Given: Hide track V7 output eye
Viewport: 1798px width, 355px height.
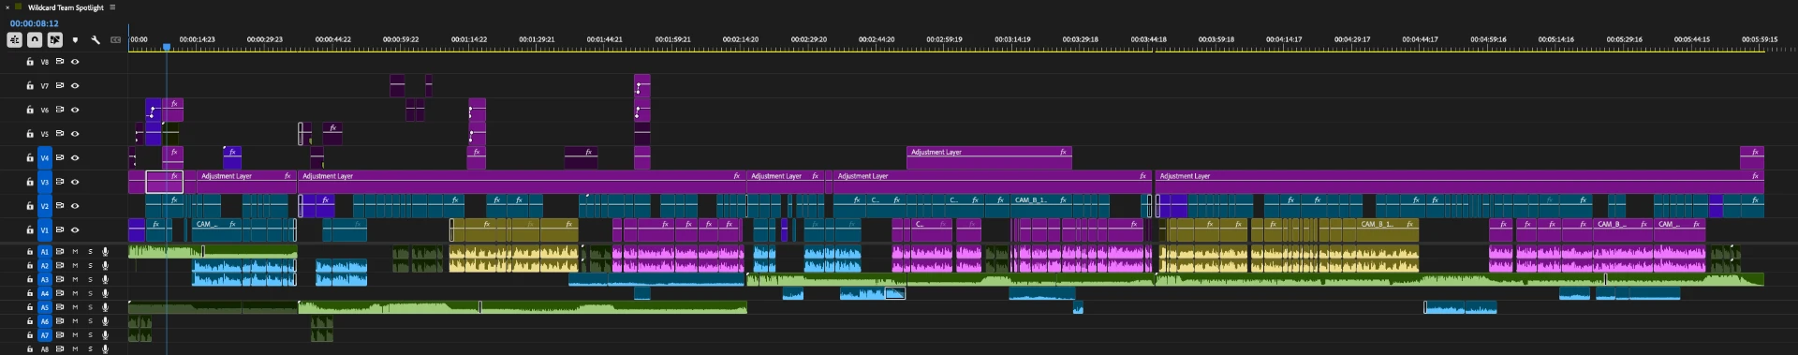Looking at the screenshot, I should pyautogui.click(x=75, y=85).
